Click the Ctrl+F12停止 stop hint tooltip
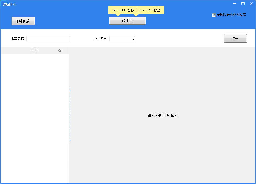The image size is (256, 184). click(x=150, y=10)
